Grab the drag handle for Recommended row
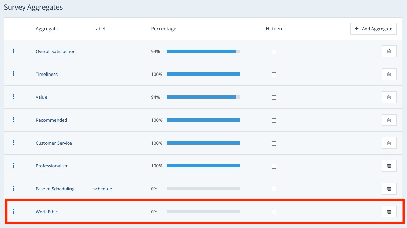The height and width of the screenshot is (228, 407). pyautogui.click(x=14, y=120)
